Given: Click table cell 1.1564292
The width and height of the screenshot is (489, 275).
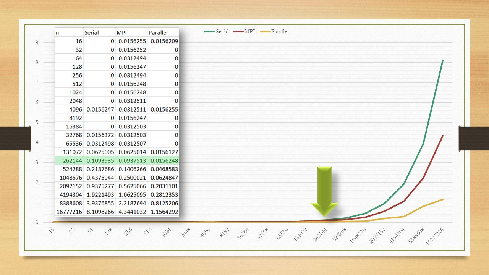Looking at the screenshot, I should (164, 212).
